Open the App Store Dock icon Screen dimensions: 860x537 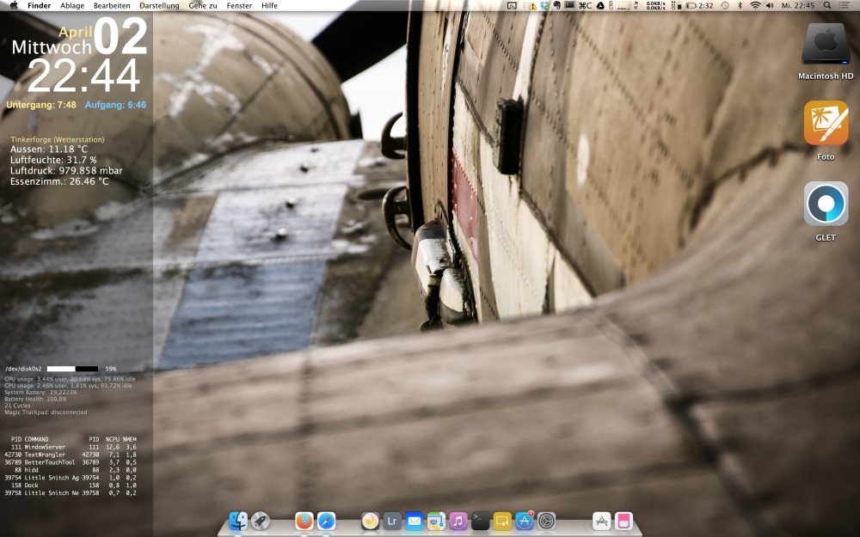point(525,521)
